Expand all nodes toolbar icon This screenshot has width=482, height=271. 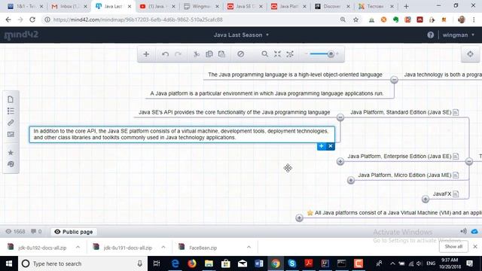[x=290, y=54]
